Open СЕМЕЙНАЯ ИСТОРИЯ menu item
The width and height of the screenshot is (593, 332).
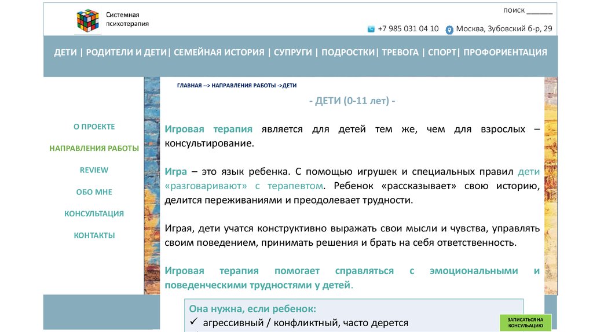pos(219,53)
